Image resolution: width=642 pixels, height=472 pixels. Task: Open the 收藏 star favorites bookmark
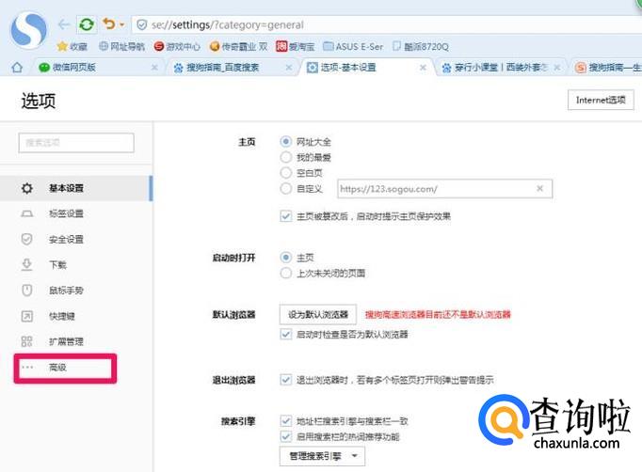pos(72,46)
